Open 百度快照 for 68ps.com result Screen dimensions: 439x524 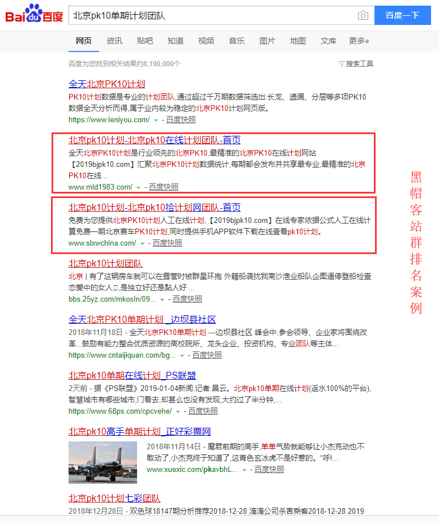(203, 411)
